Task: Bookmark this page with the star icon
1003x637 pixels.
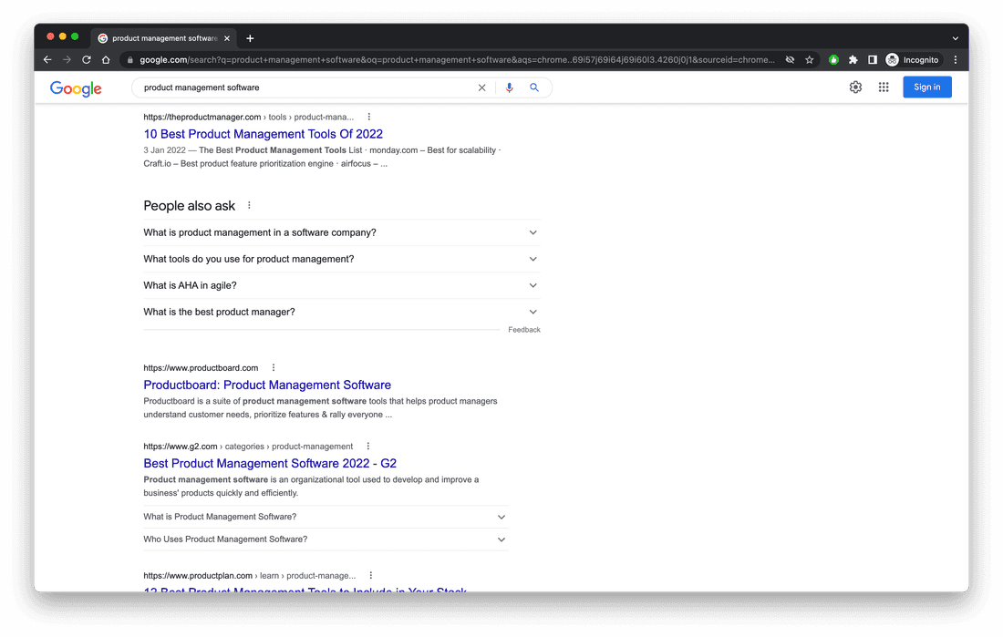Action: (809, 59)
